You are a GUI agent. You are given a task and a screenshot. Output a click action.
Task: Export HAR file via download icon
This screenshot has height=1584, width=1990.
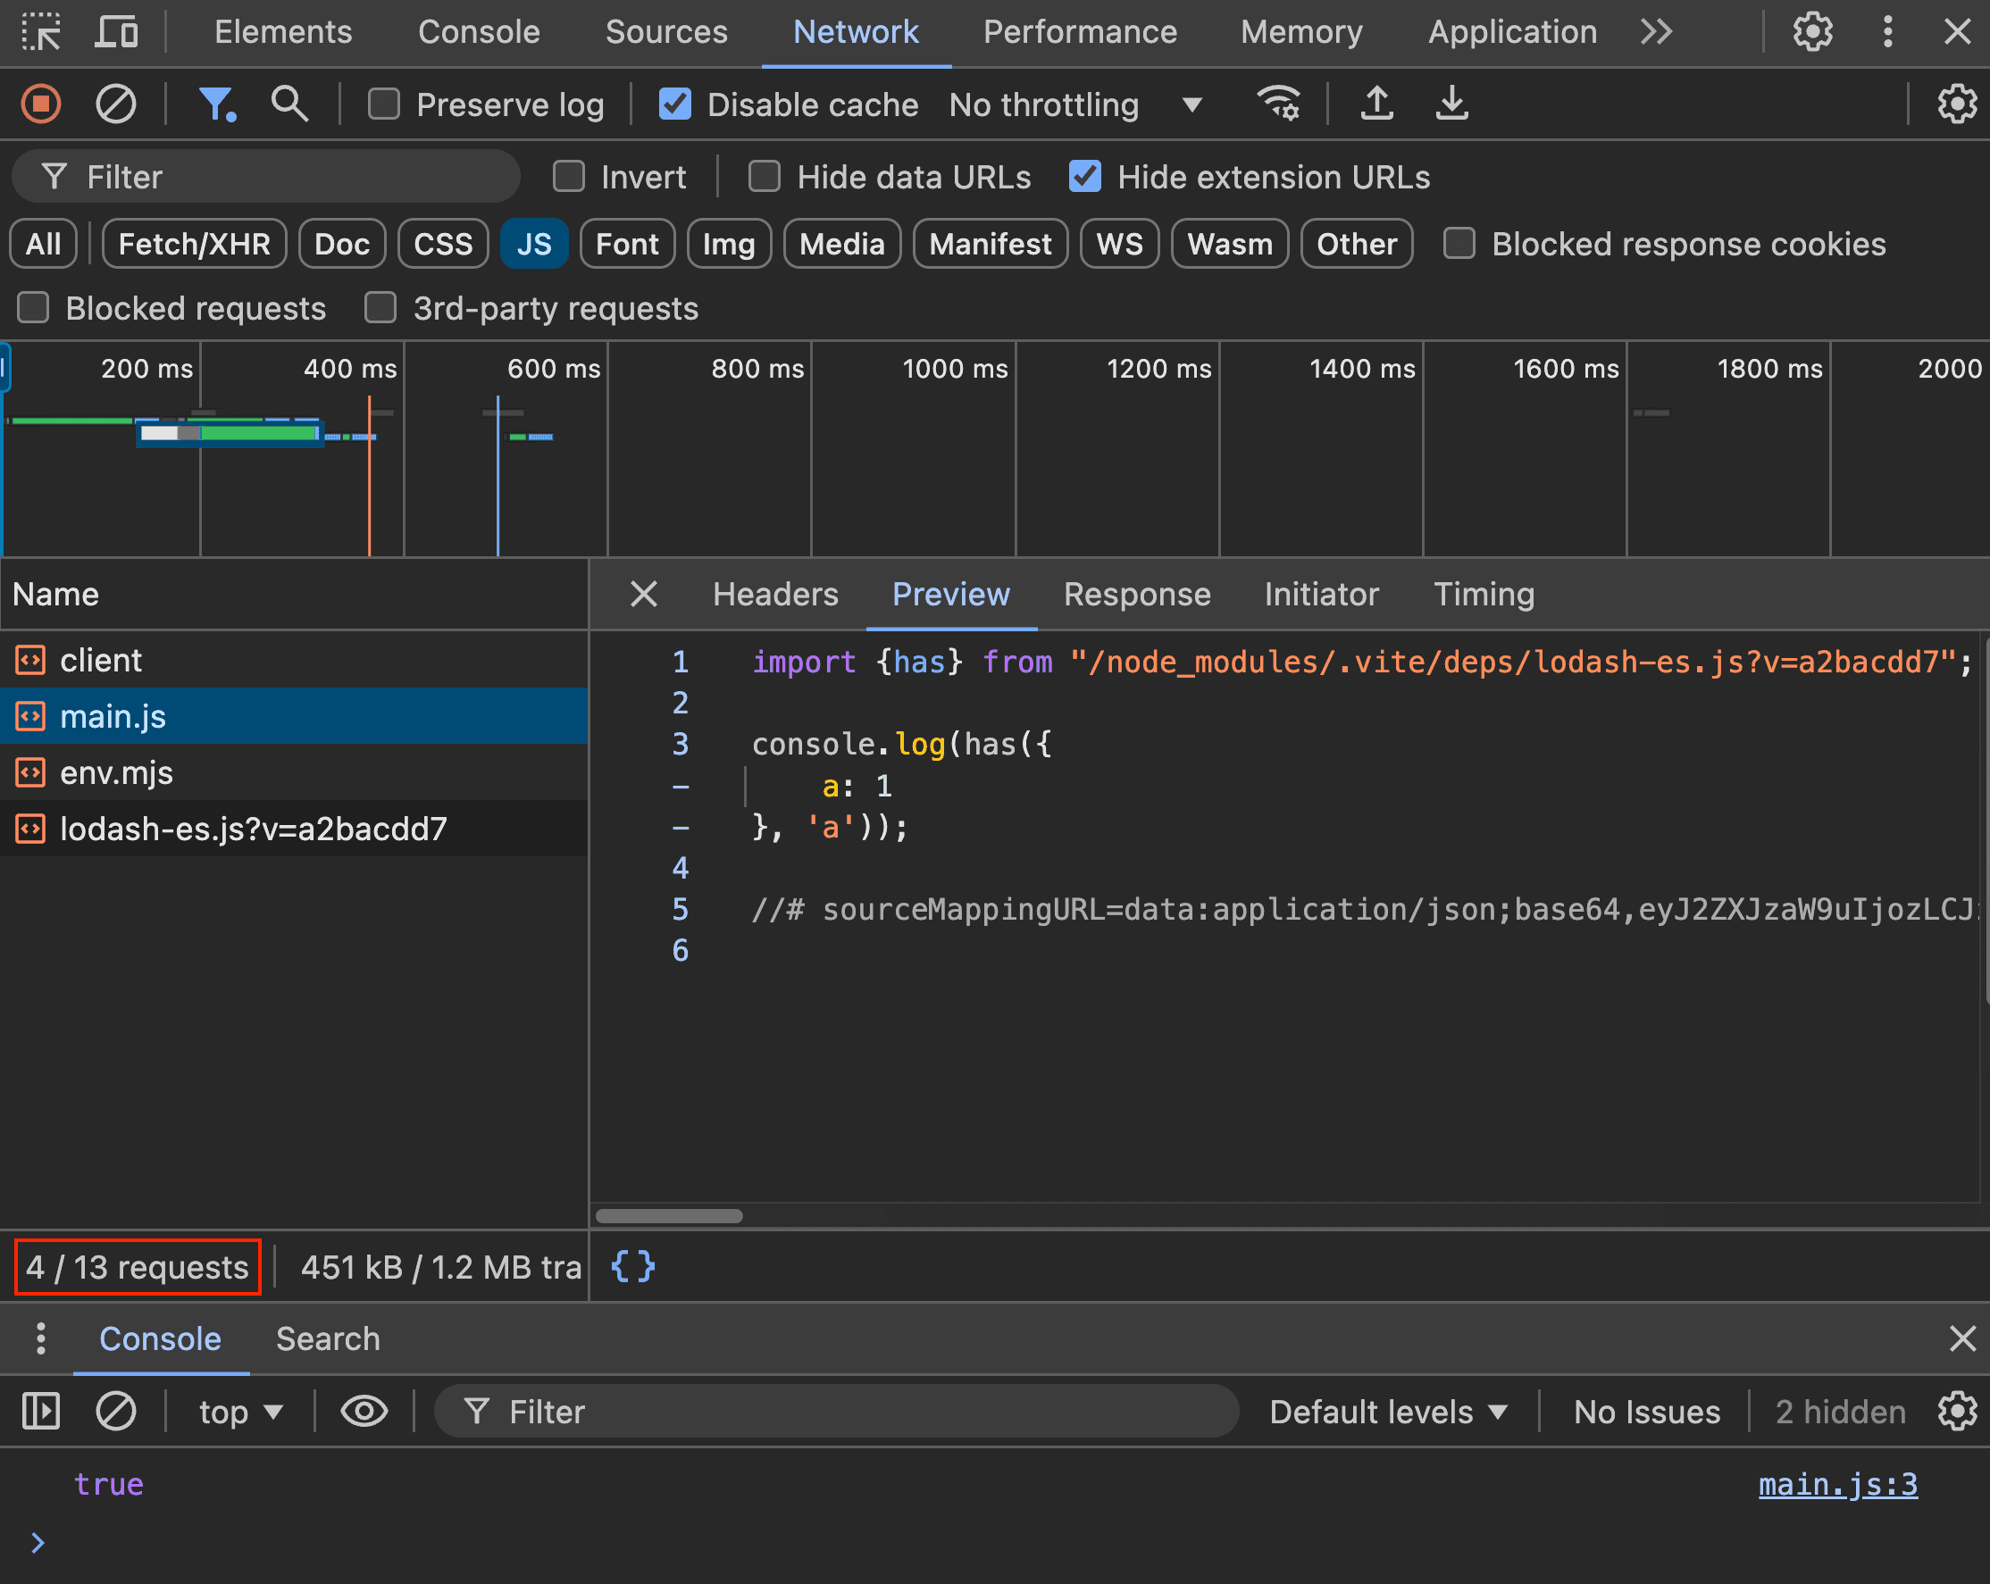coord(1451,104)
